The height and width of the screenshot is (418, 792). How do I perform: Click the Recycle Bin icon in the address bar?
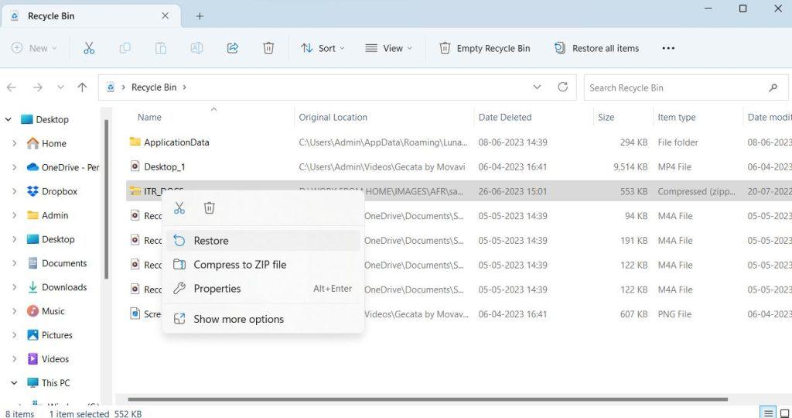click(111, 87)
